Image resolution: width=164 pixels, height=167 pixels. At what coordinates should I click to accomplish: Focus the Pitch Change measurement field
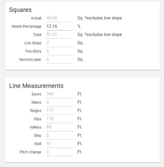60,152
